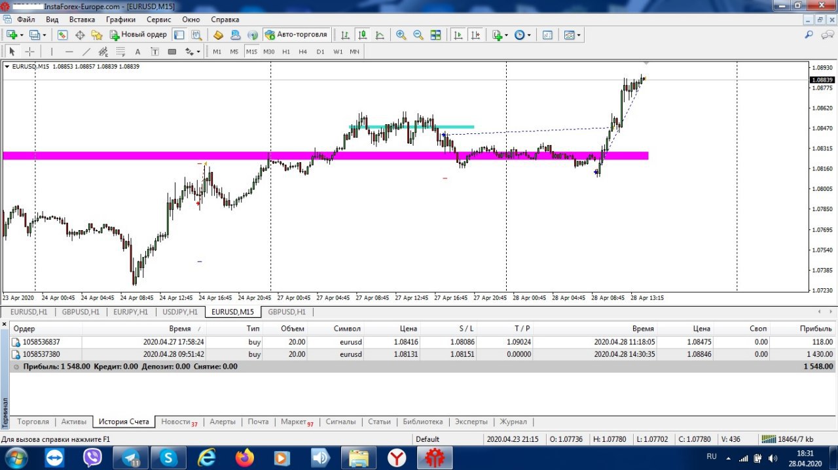The height and width of the screenshot is (470, 838).
Task: Select the crosshair tool
Action: (x=29, y=52)
